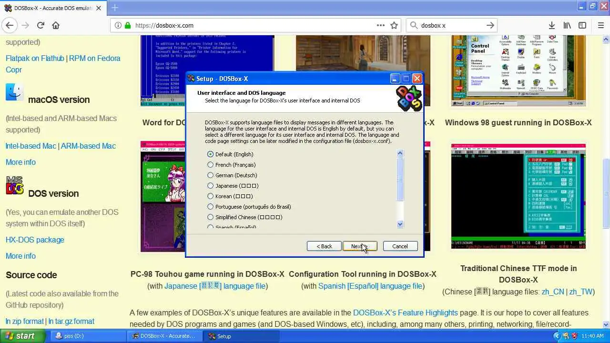Click the DOSBox logo in Setup header
Screen dimensions: 610x343
coord(409,99)
